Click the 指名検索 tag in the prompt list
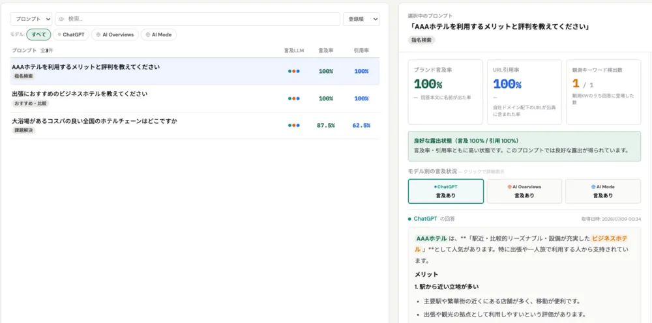 23,76
